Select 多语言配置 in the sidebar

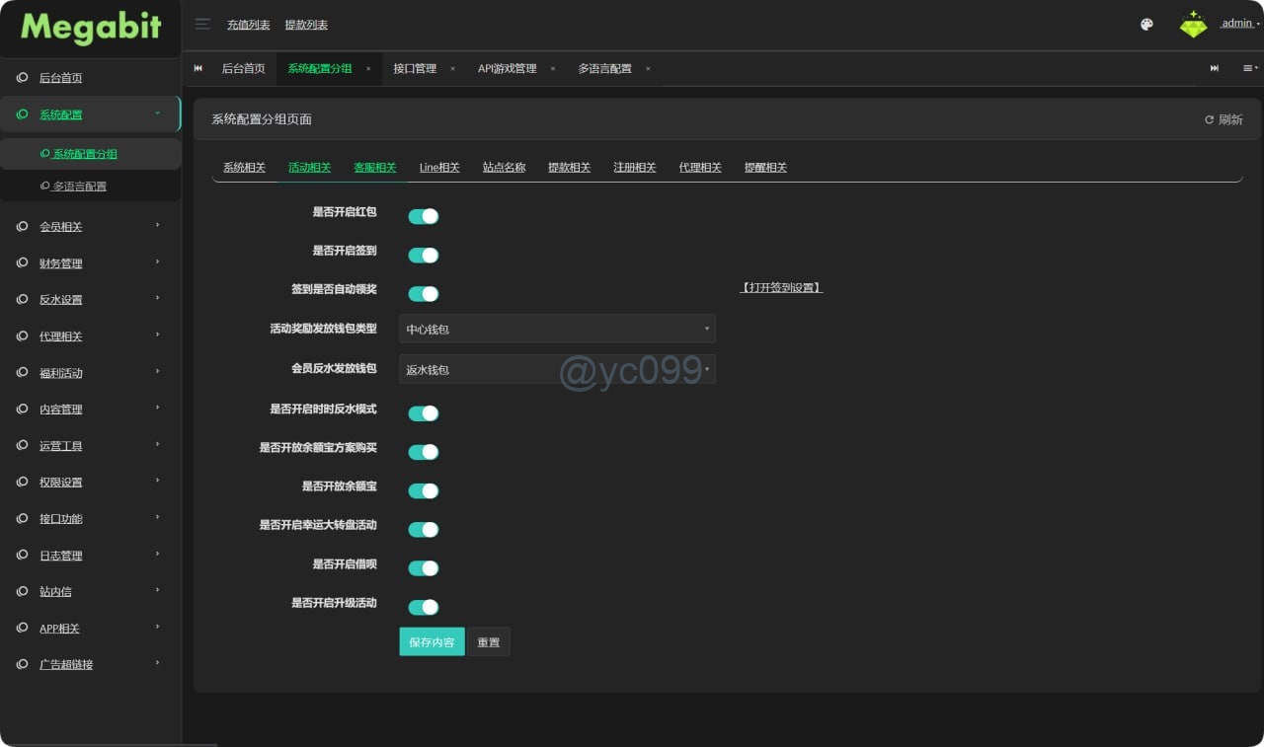tap(80, 187)
